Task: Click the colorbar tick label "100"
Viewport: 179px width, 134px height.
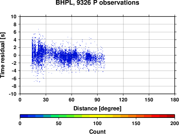Action: point(97,123)
